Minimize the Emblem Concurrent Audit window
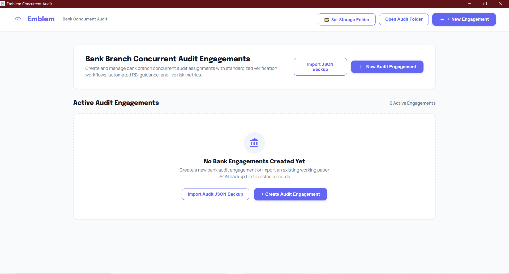The width and height of the screenshot is (509, 274). [470, 4]
